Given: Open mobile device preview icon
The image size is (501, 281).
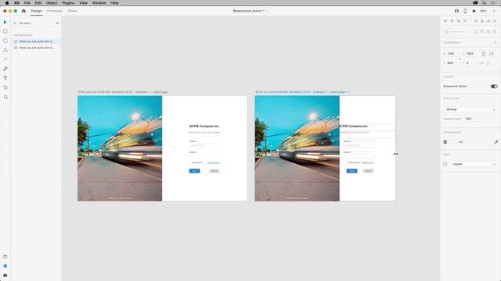Looking at the screenshot, I should tap(465, 11).
